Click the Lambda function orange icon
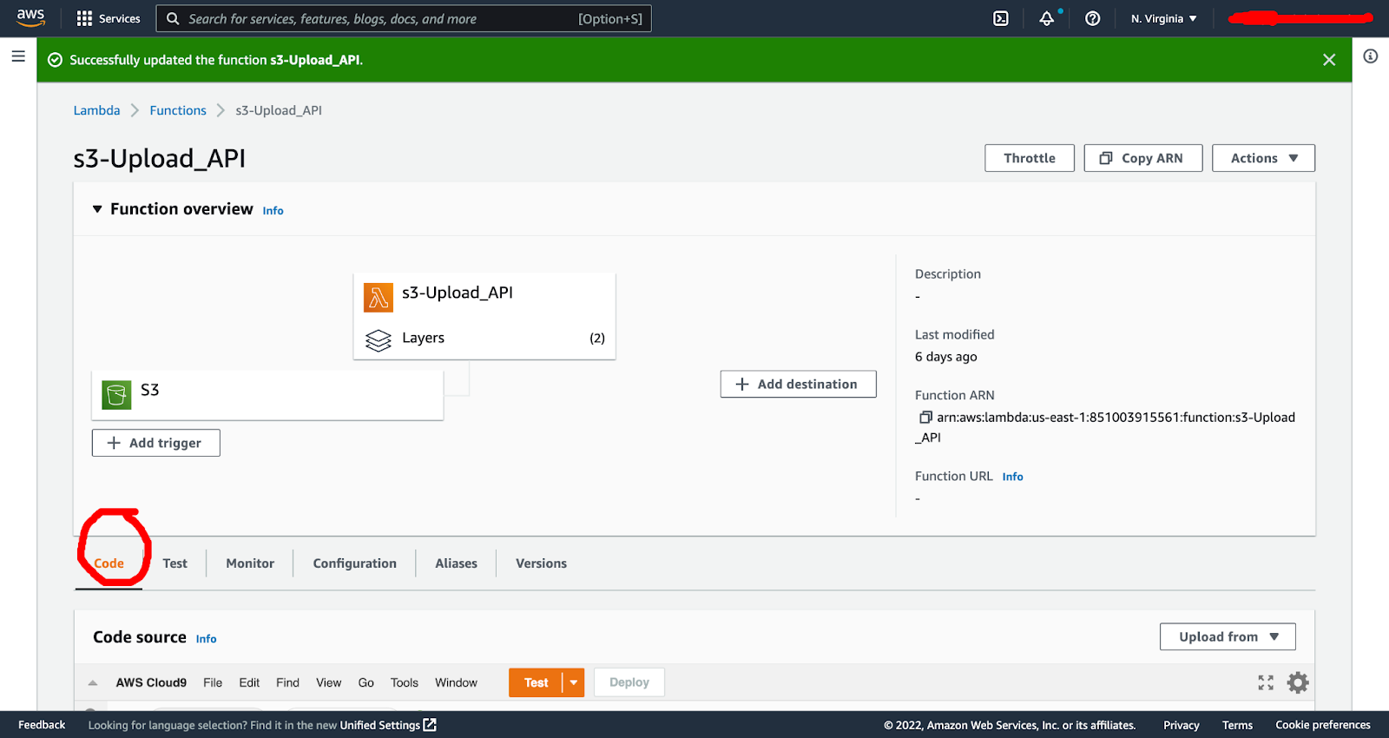This screenshot has width=1389, height=738. 379,298
